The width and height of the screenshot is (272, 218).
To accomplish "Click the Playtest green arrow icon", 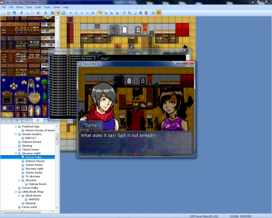I will [x=159, y=13].
